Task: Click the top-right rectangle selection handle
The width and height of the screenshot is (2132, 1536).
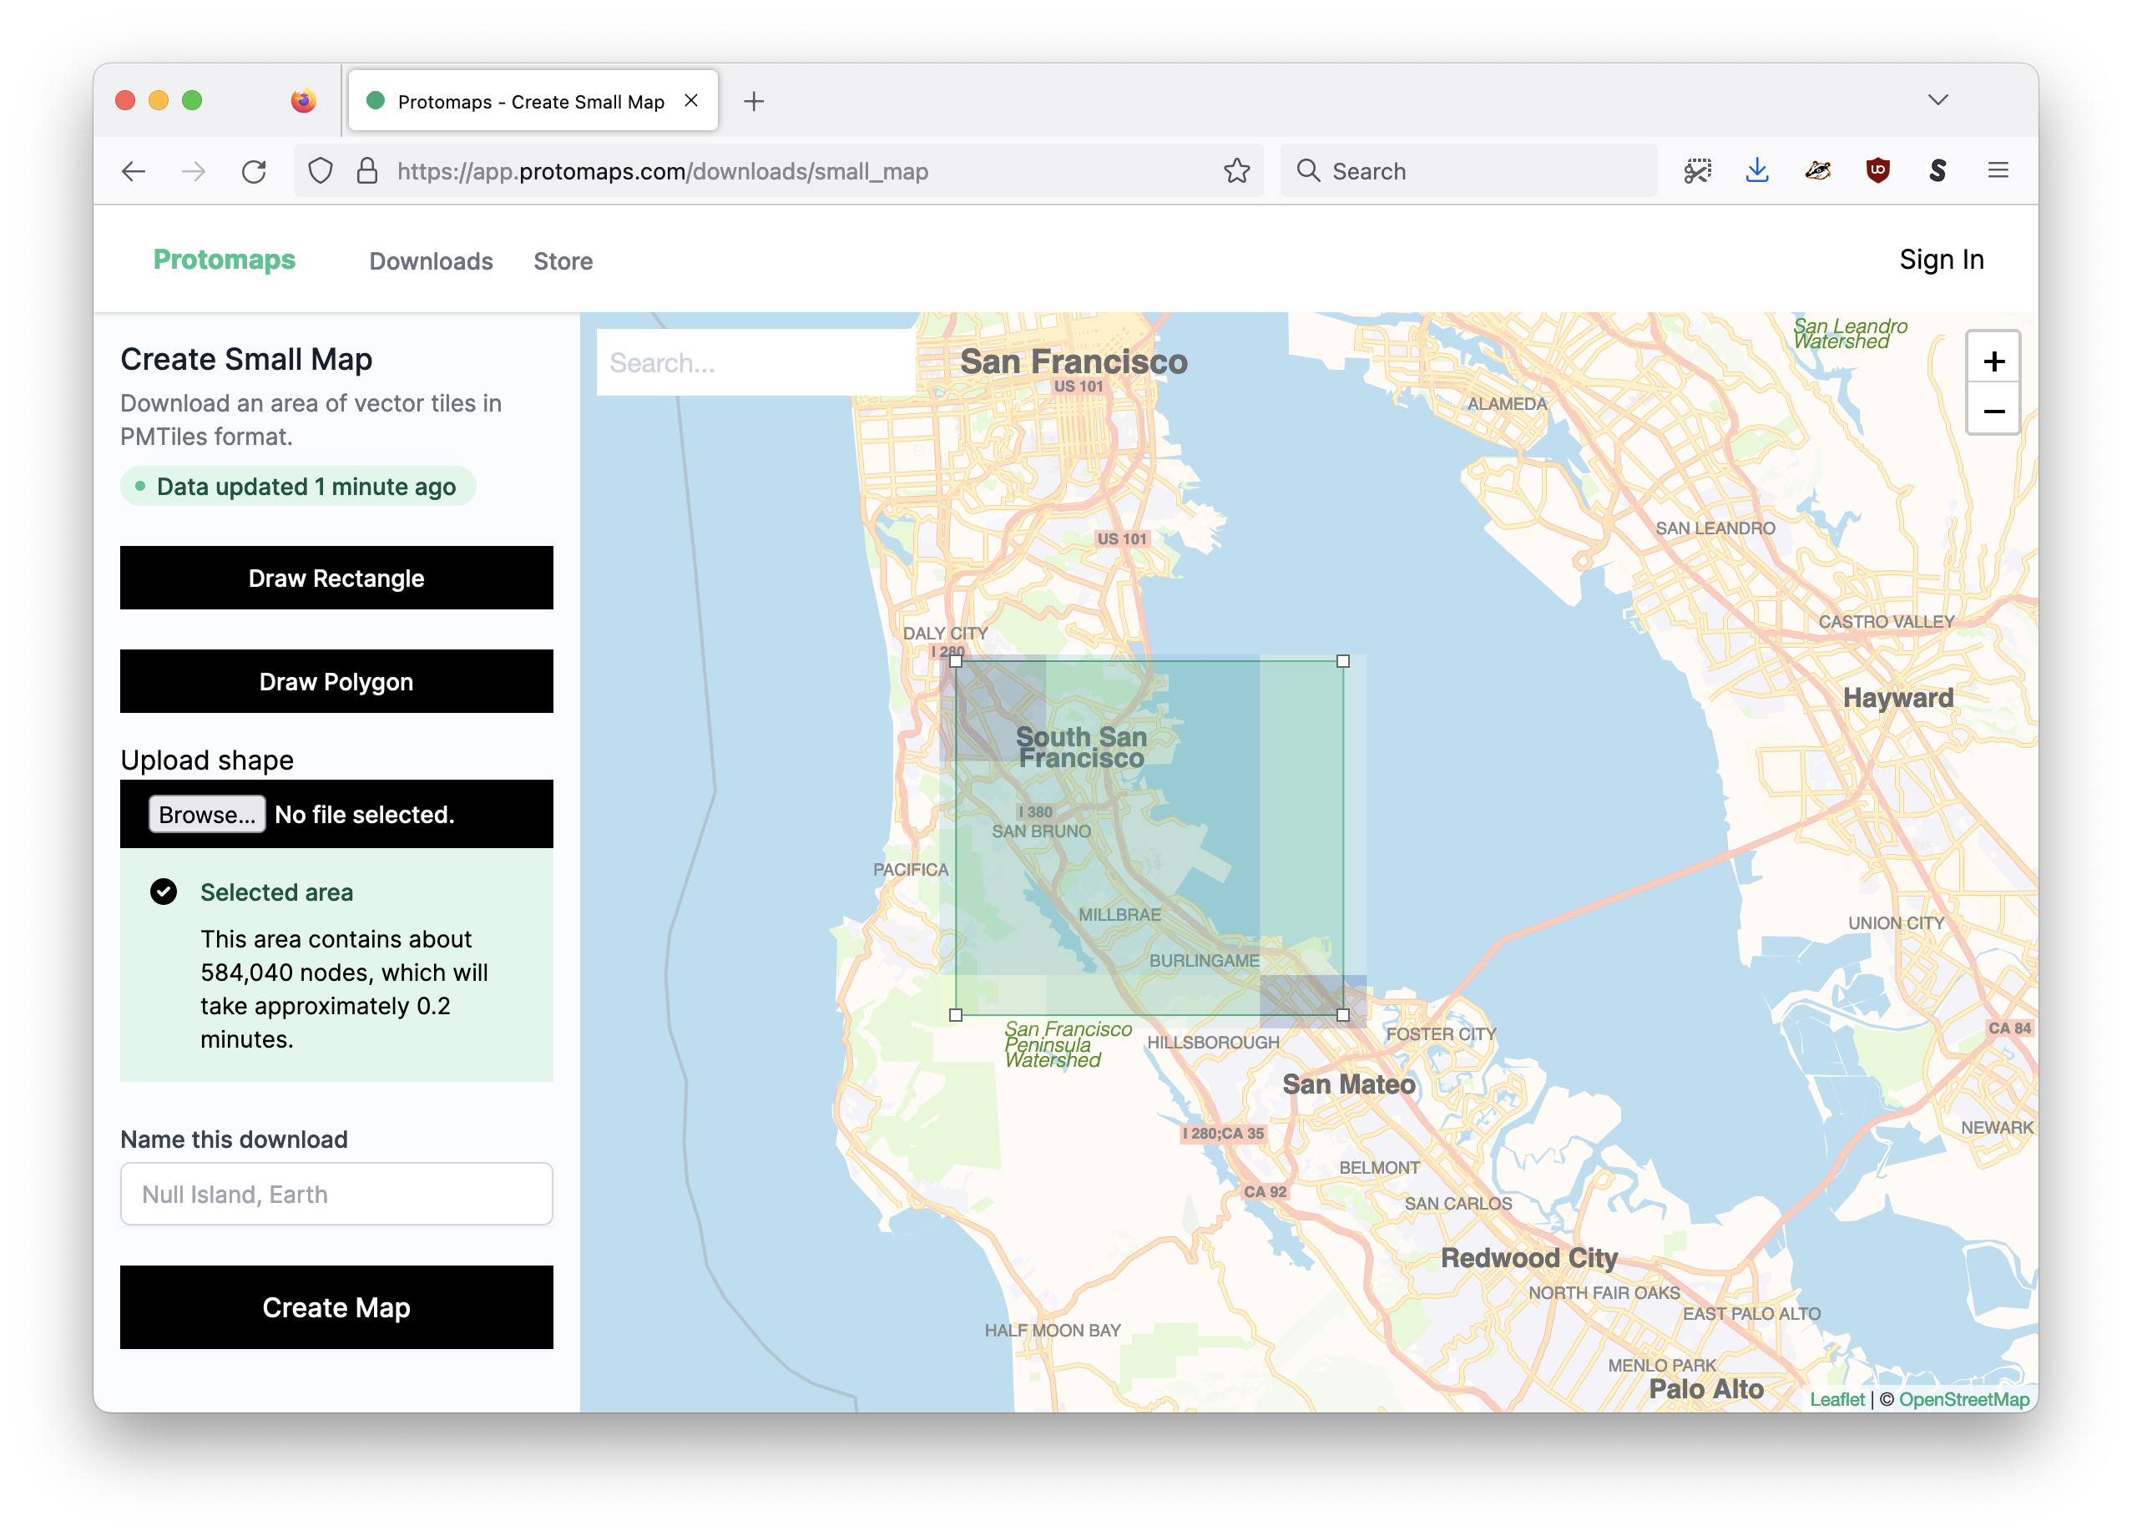Action: point(1342,661)
